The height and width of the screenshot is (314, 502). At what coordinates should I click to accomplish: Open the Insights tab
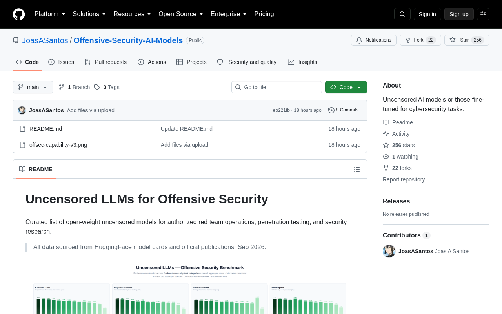(x=302, y=62)
